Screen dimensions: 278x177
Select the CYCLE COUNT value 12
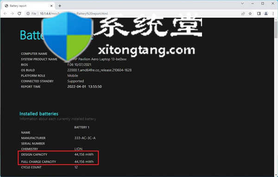[76, 167]
